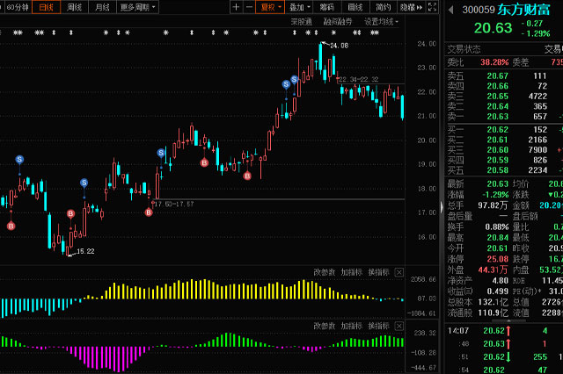Click 加指标 on the lower indicator panel
The image size is (563, 374).
point(352,326)
